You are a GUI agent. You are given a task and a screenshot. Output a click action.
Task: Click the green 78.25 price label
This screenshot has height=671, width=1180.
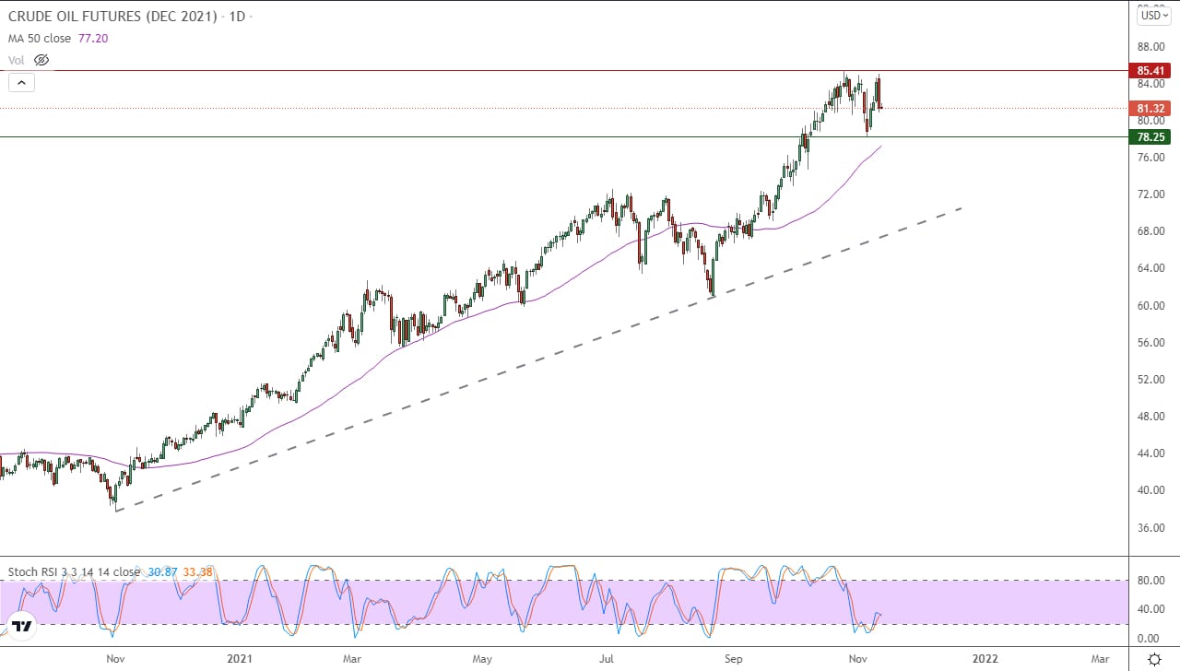point(1152,136)
